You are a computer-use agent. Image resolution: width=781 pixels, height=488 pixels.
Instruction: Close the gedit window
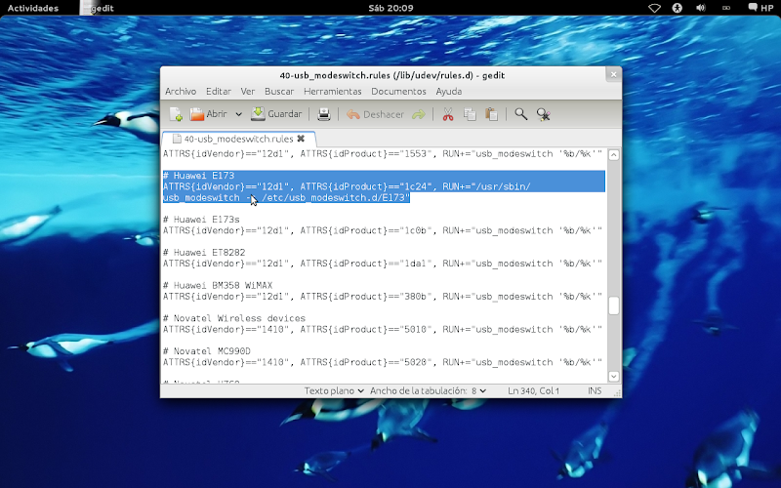pos(614,75)
